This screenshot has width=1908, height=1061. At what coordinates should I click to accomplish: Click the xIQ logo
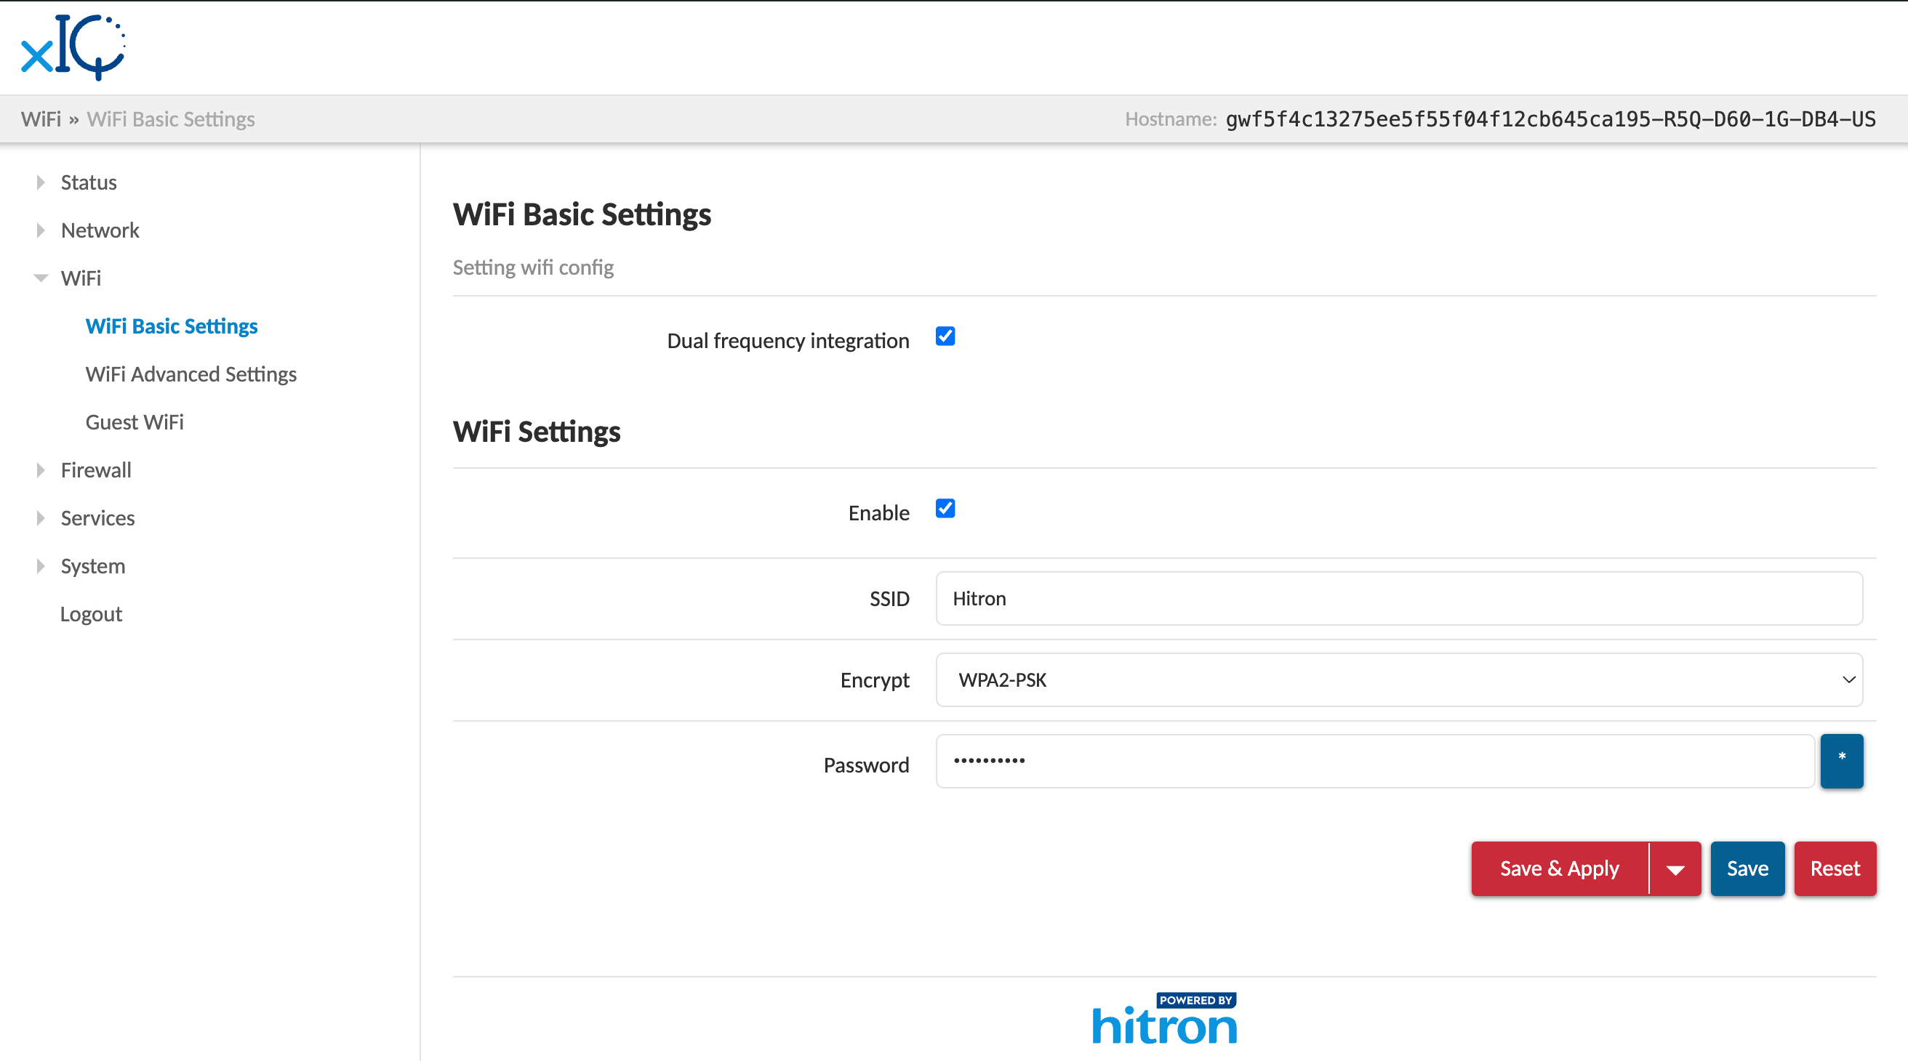(x=73, y=47)
